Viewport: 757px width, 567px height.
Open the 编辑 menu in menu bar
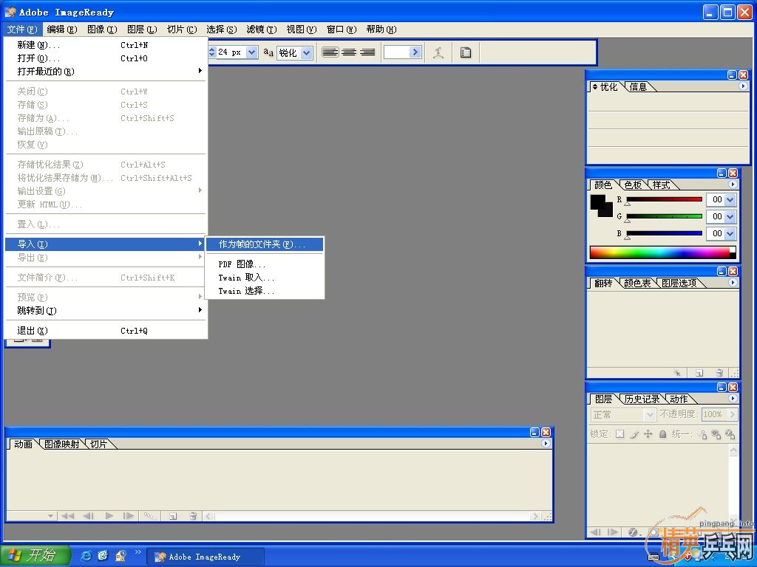(62, 30)
